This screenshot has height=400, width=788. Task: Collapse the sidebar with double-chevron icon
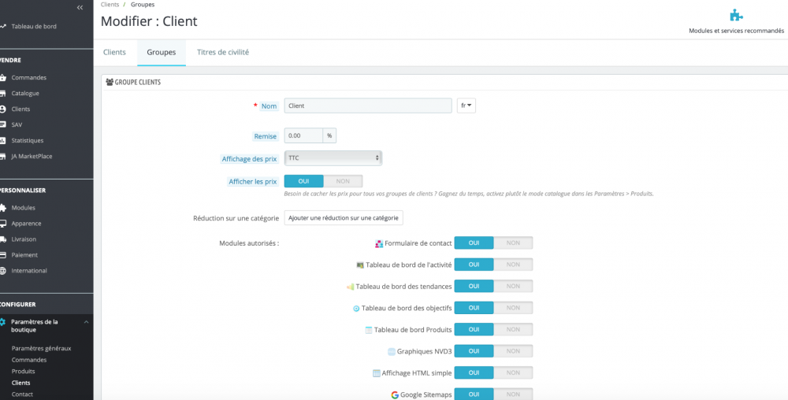pyautogui.click(x=80, y=8)
